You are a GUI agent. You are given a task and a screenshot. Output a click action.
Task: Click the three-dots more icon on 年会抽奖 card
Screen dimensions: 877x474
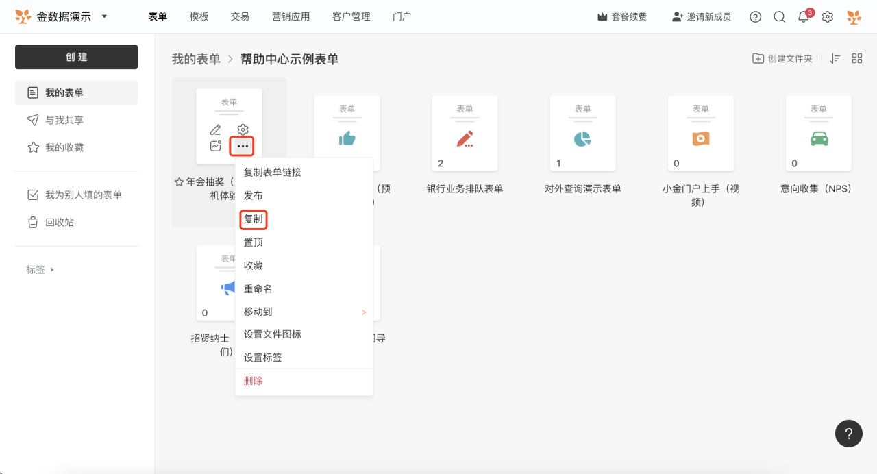coord(243,146)
